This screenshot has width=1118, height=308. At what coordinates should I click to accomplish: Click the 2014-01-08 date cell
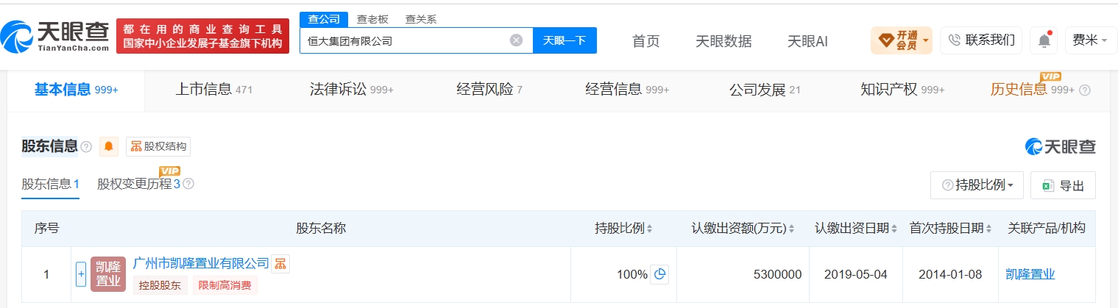coord(951,274)
